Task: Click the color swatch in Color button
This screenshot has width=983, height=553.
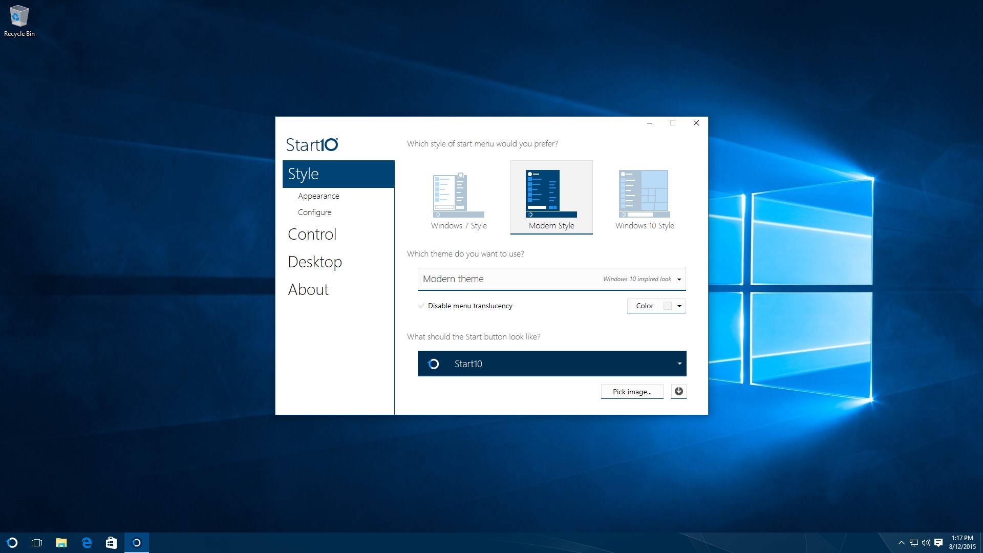Action: [x=667, y=306]
